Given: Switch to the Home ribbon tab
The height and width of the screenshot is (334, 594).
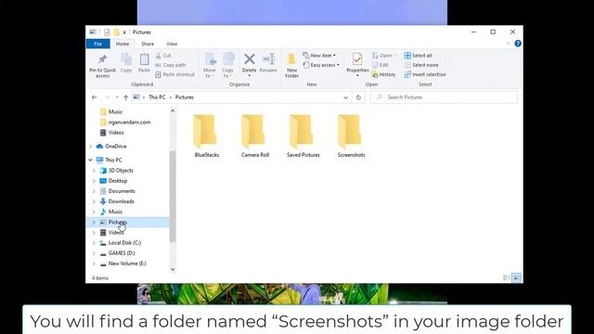Looking at the screenshot, I should [123, 44].
